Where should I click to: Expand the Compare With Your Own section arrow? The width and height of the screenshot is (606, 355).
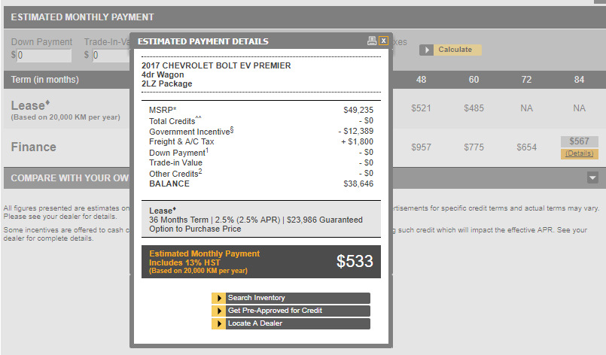(x=592, y=177)
